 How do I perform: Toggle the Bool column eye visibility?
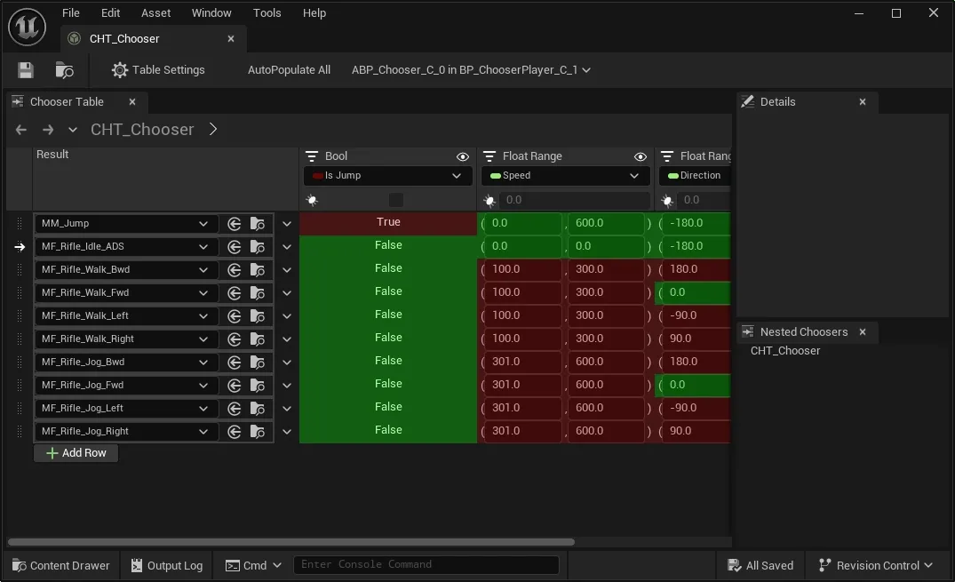[x=463, y=156]
